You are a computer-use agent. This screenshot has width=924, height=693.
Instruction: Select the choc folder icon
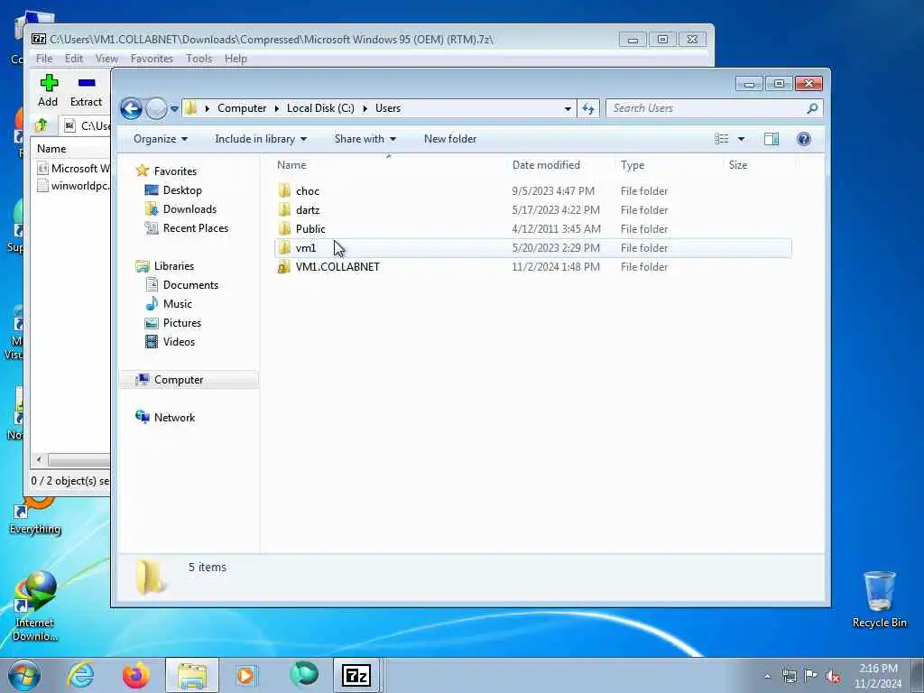tap(284, 190)
